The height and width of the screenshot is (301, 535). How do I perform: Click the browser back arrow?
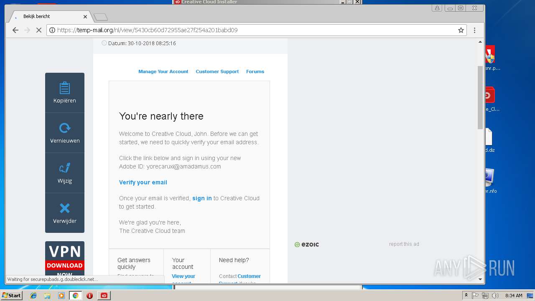tap(15, 30)
